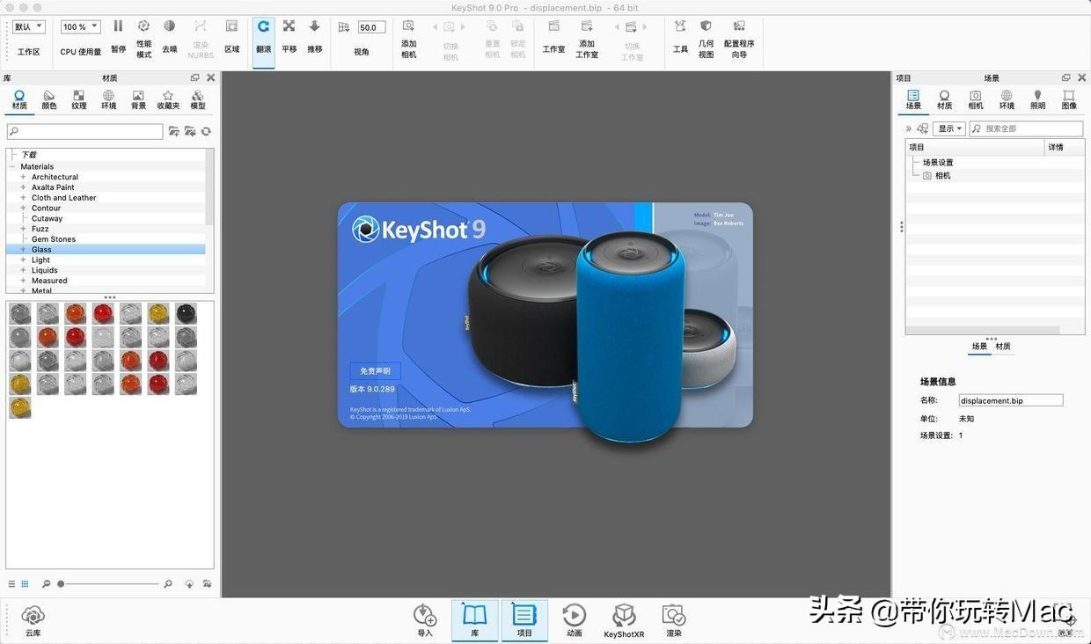Switch to library 收藏夹 favorites tab
The image size is (1091, 644).
coord(168,99)
